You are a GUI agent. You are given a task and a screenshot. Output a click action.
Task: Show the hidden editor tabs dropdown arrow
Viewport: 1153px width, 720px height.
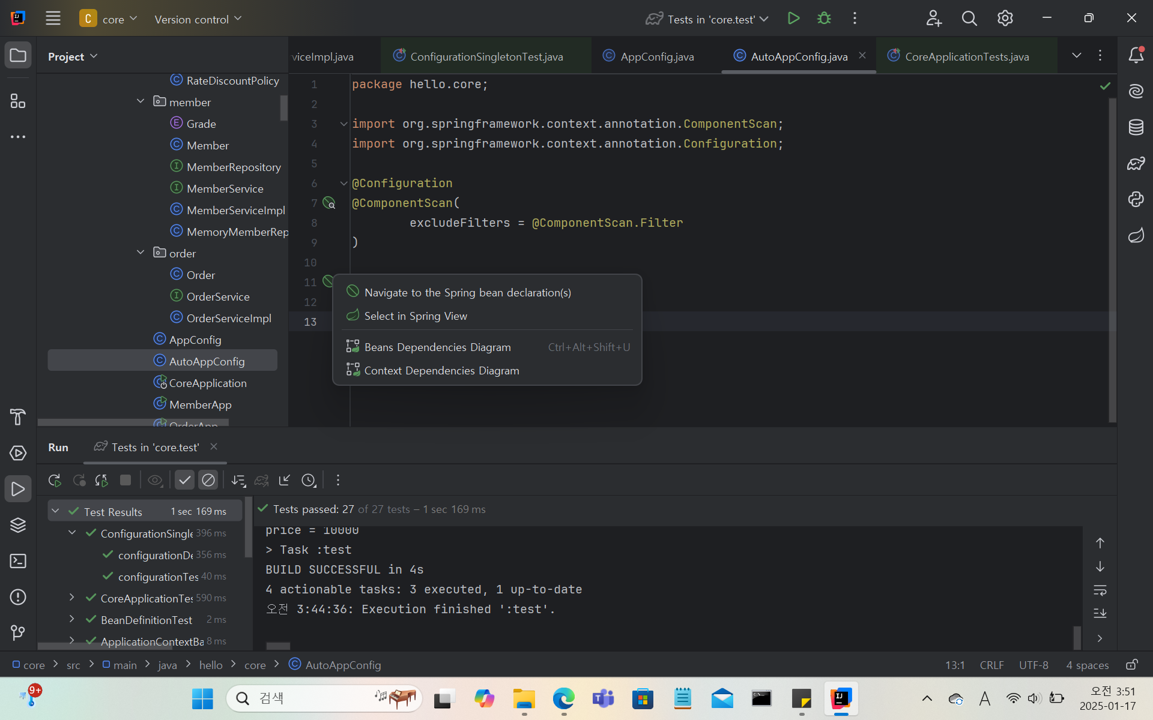1077,55
